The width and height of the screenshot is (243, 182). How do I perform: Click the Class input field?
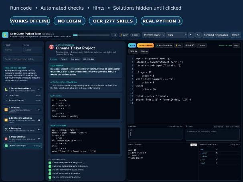(x=32, y=50)
